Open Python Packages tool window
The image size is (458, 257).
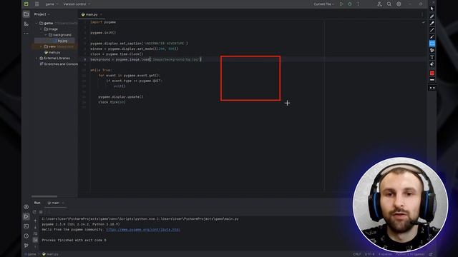26,206
